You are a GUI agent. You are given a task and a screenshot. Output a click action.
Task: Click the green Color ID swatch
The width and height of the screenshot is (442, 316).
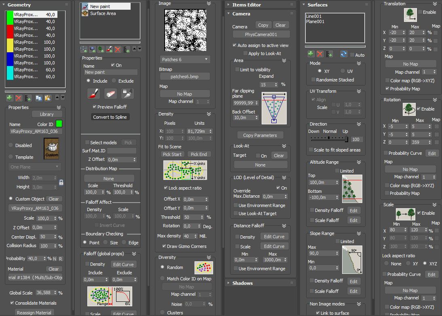coord(59,124)
